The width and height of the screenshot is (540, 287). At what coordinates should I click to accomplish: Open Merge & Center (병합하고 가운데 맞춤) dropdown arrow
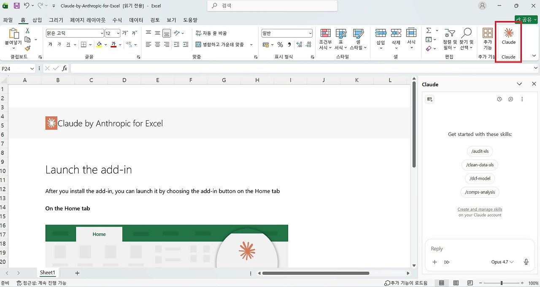(x=251, y=44)
